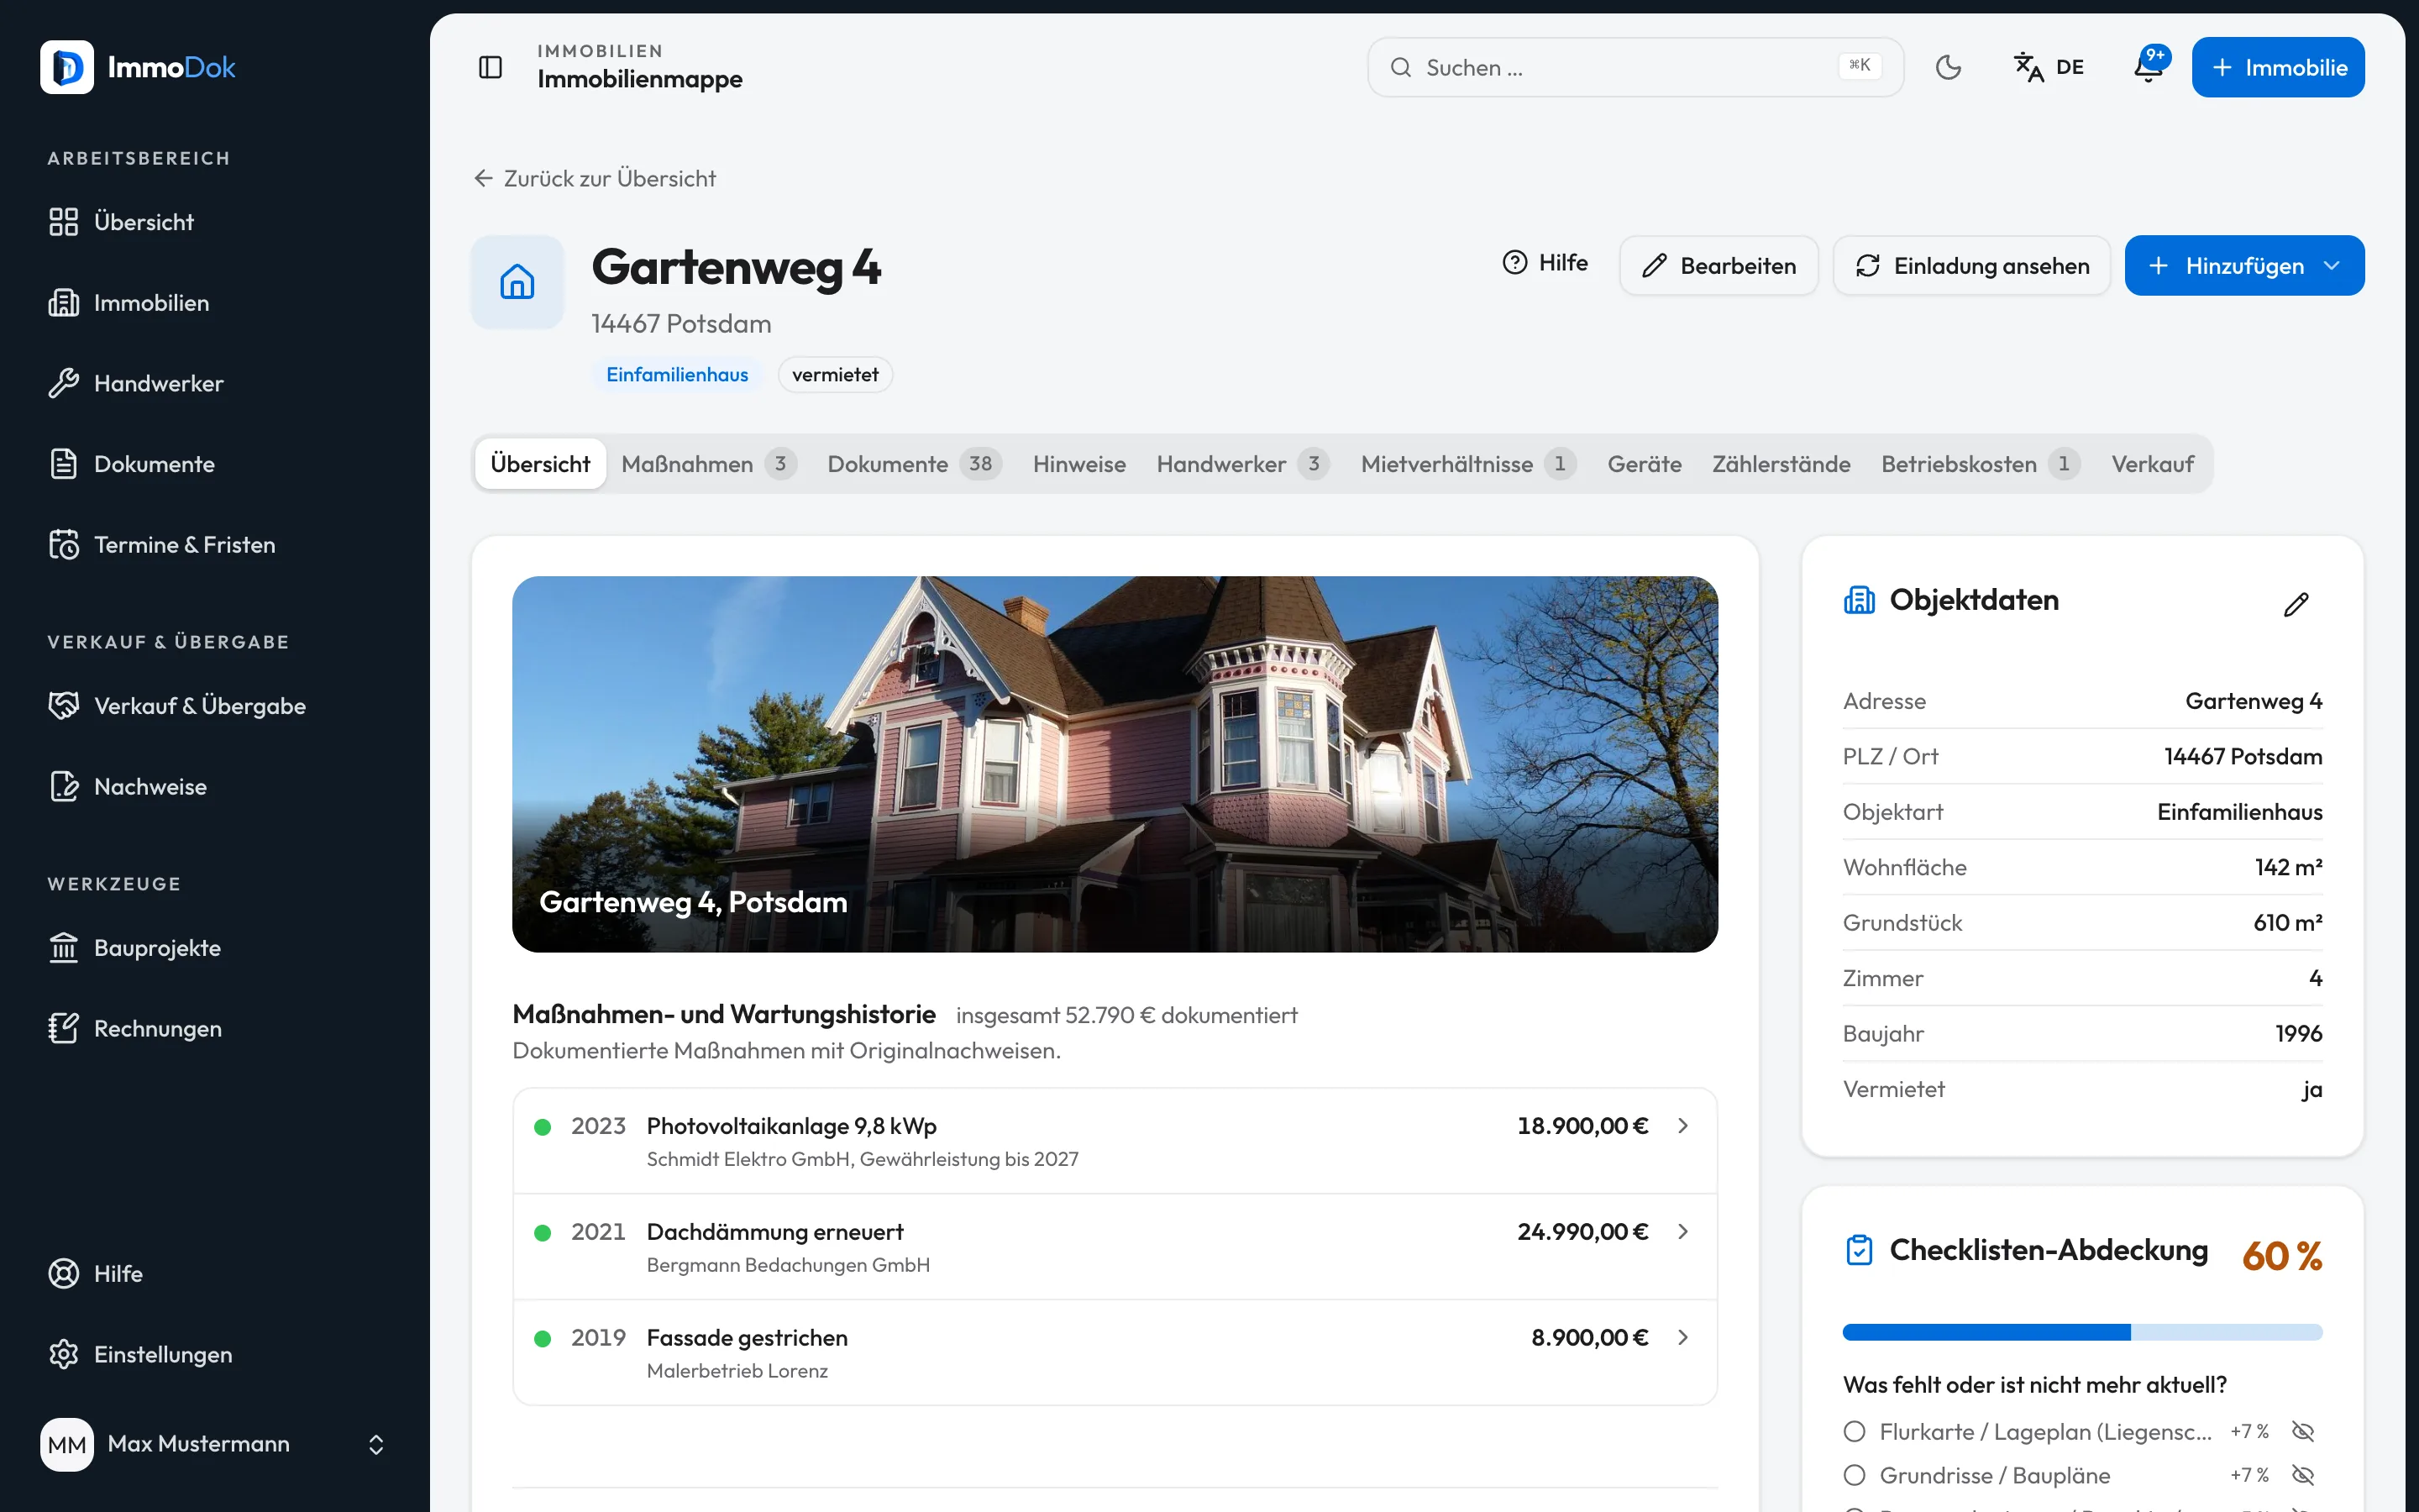
Task: Click Einladung ansehen button
Action: (1971, 266)
